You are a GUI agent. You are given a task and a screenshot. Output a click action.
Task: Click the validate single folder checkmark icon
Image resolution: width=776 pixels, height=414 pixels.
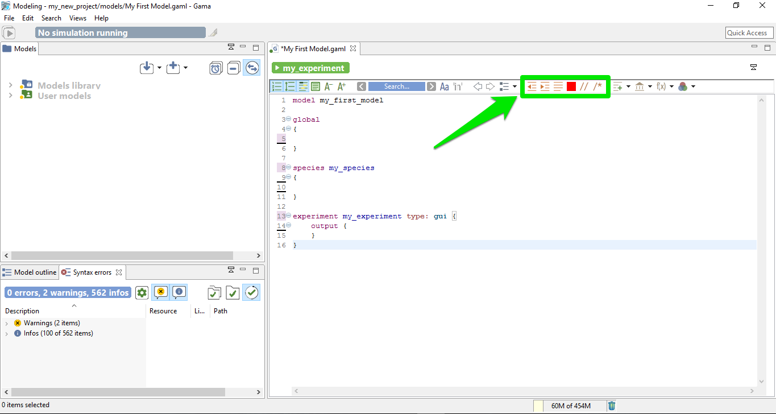coord(233,293)
